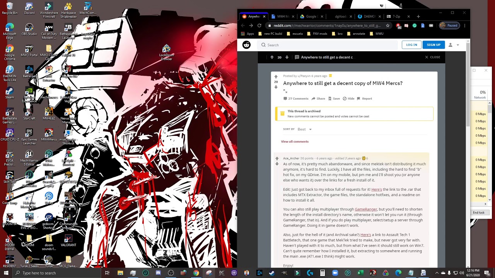Downvote Ace_Archer's comment
Screen dimensions: 495x278
pos(277,164)
